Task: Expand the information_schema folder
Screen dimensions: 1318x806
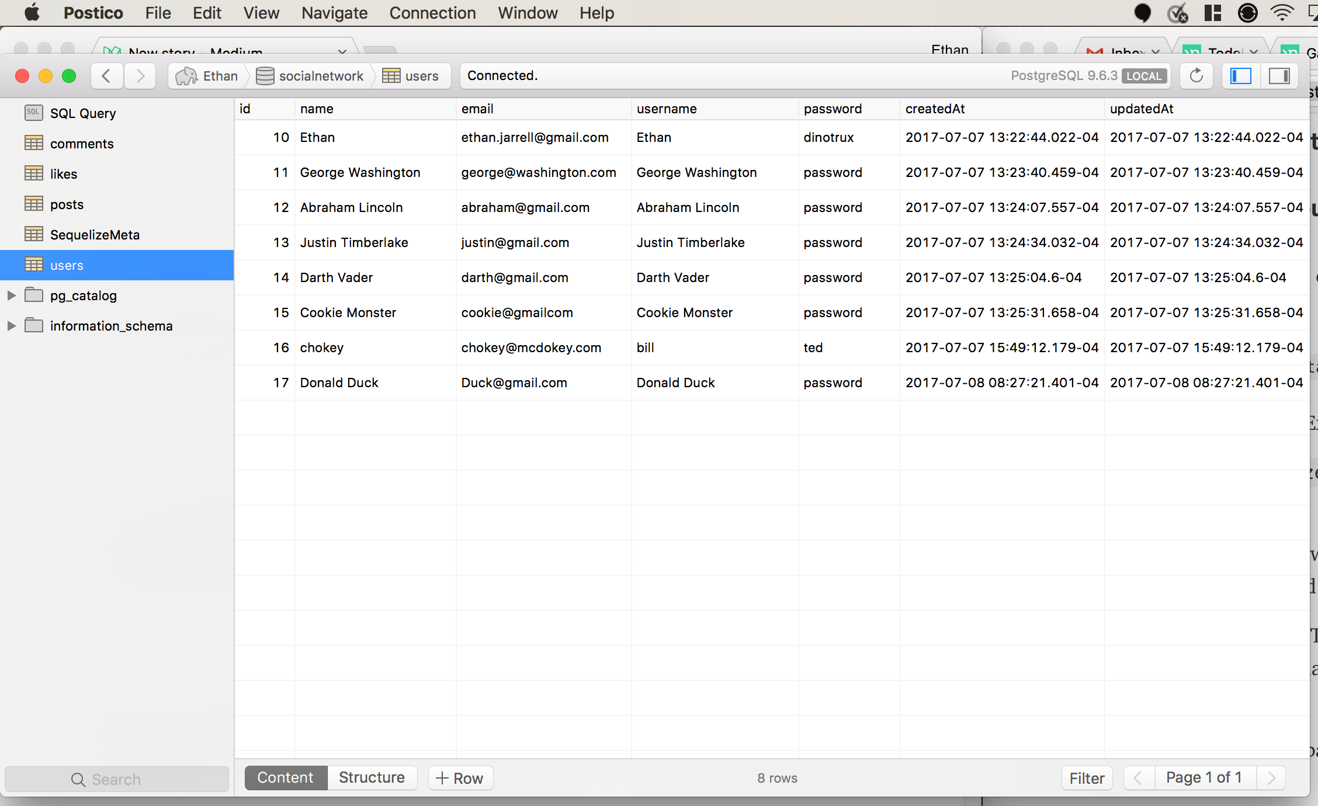Action: (x=11, y=326)
